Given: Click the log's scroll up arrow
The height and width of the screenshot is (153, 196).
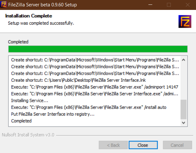Looking at the screenshot, I should (184, 60).
